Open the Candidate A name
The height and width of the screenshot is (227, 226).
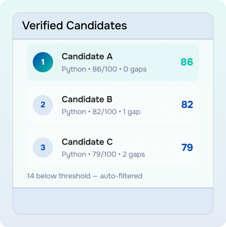[87, 56]
